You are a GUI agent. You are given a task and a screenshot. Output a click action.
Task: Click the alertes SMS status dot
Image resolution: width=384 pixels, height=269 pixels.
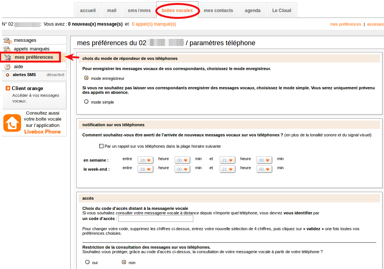pyautogui.click(x=8, y=75)
